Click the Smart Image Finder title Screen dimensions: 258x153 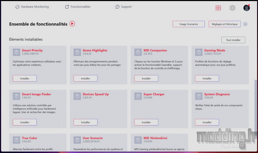coord(36,94)
